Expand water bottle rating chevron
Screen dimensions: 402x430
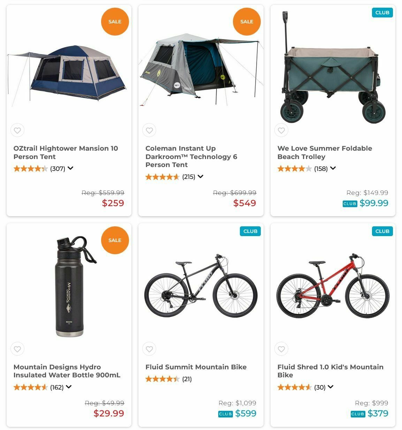click(69, 387)
